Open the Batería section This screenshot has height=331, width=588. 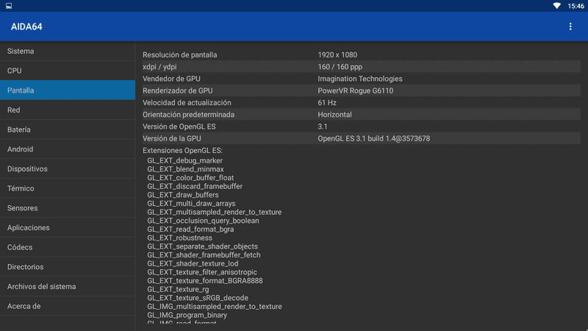tap(68, 129)
